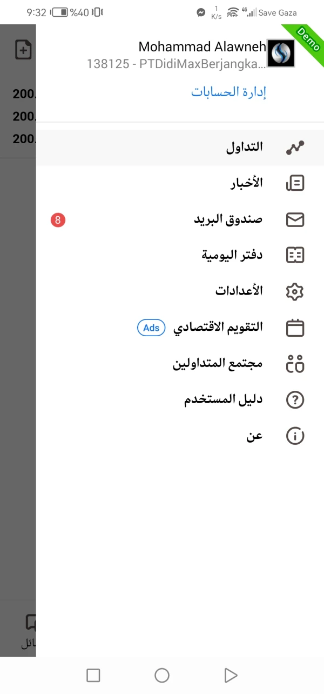
Task: Tap the Ads badge beside economic calendar
Action: coord(151,328)
